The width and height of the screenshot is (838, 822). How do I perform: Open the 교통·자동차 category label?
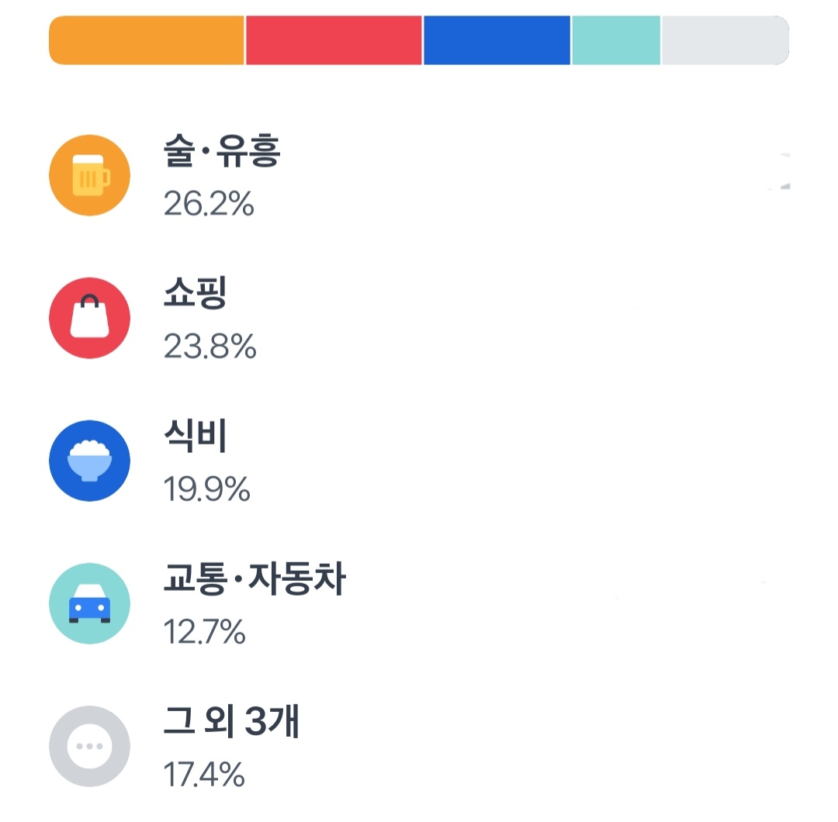(255, 579)
